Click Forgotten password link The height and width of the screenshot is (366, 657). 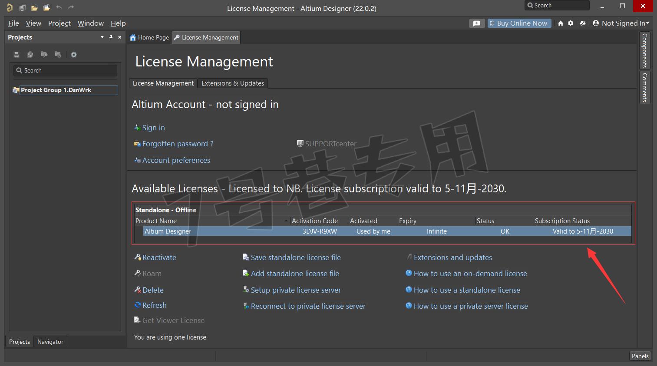point(178,144)
